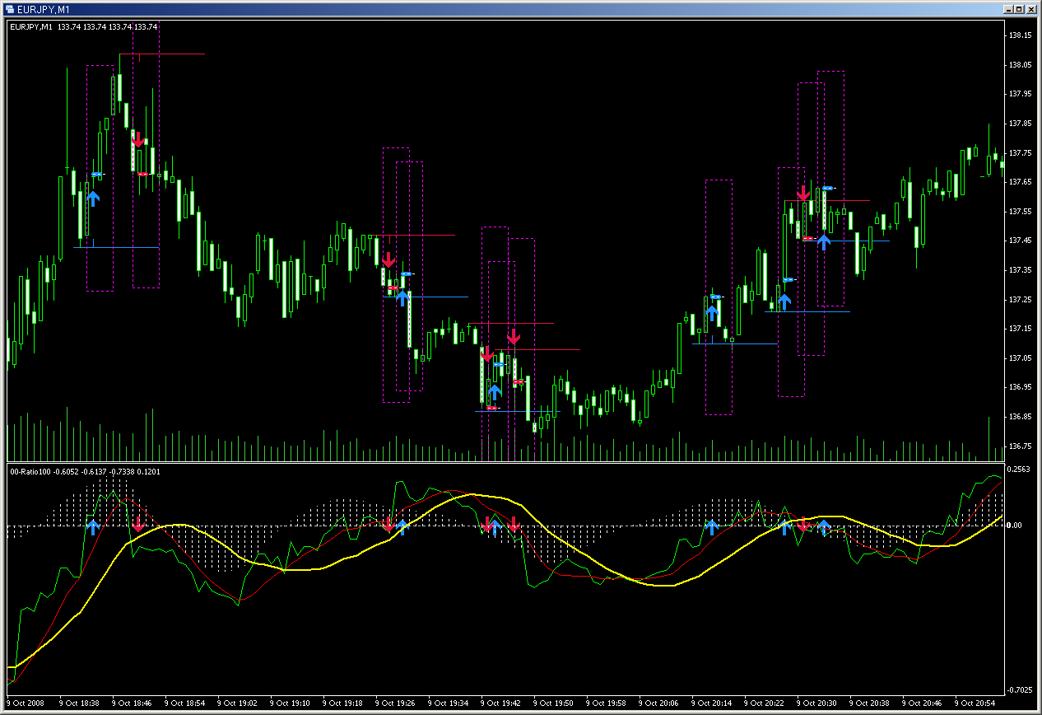The width and height of the screenshot is (1042, 715).
Task: Click the 137.35 price scale label
Action: point(1021,269)
